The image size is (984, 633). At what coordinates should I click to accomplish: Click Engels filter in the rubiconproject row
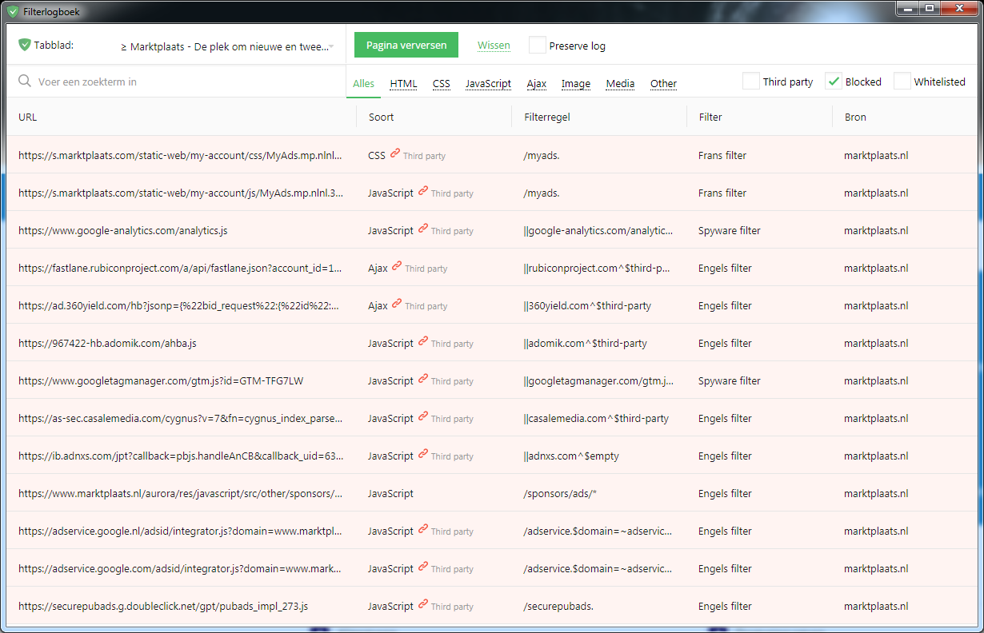pos(725,268)
